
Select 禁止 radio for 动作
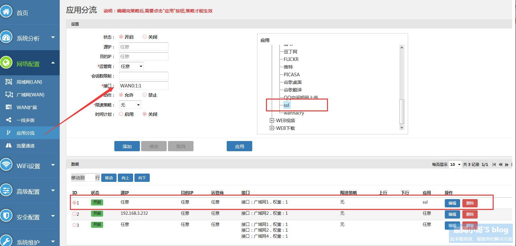145,95
